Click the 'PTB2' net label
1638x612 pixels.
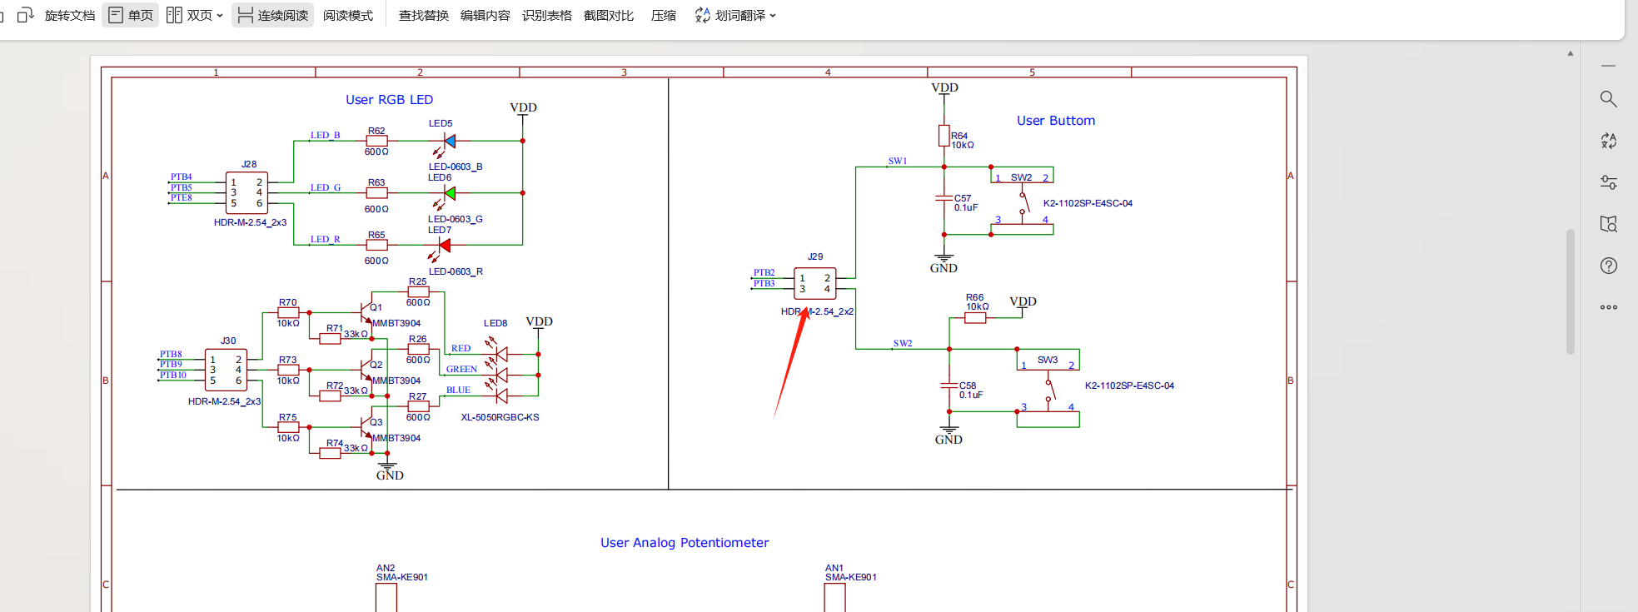(764, 272)
